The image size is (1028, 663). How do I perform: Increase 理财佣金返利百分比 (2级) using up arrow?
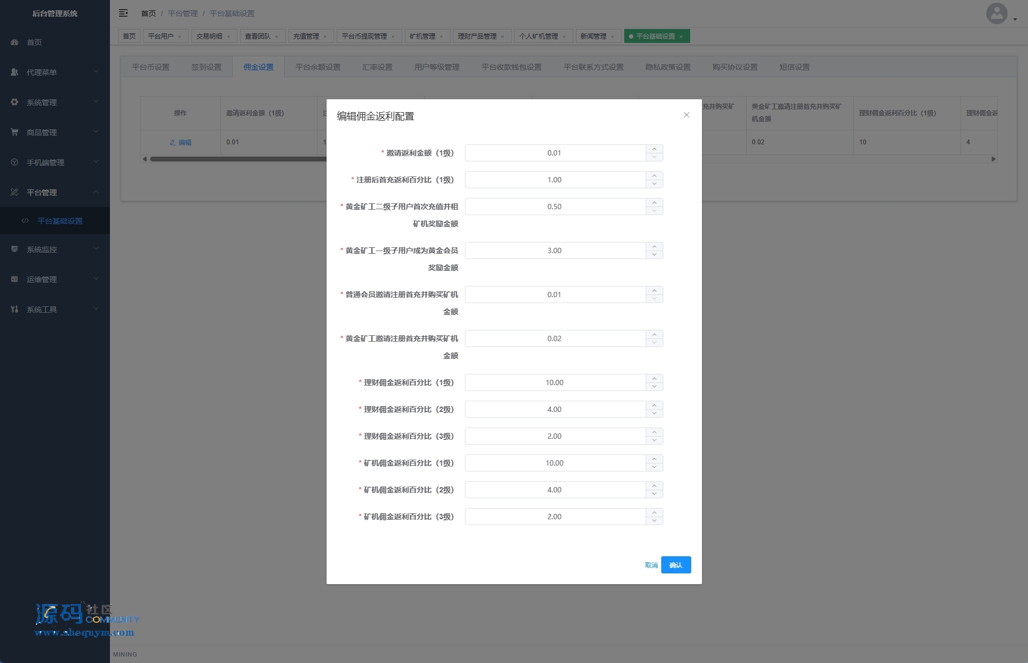pyautogui.click(x=654, y=405)
